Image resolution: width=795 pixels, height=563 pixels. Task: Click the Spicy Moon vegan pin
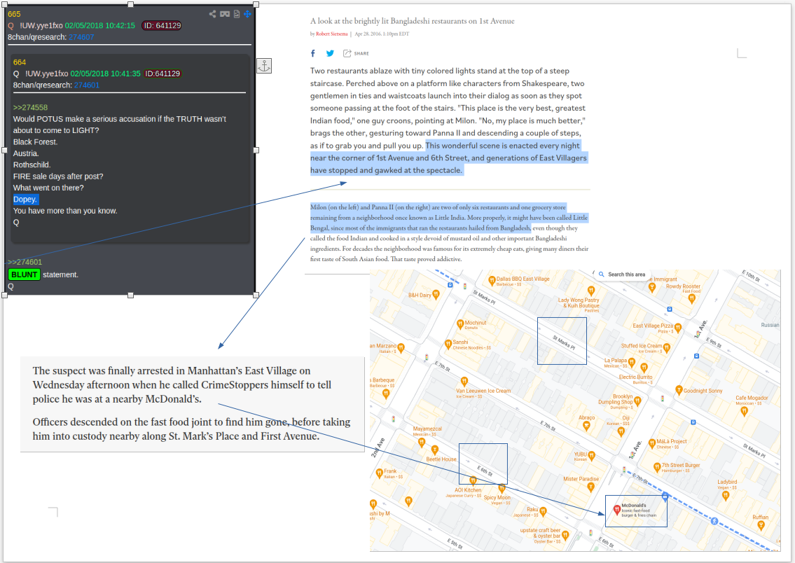[502, 489]
